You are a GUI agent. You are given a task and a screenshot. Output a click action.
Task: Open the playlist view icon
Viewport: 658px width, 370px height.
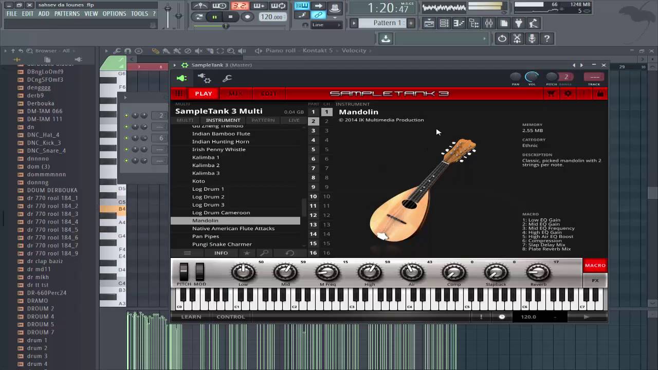[x=429, y=23]
